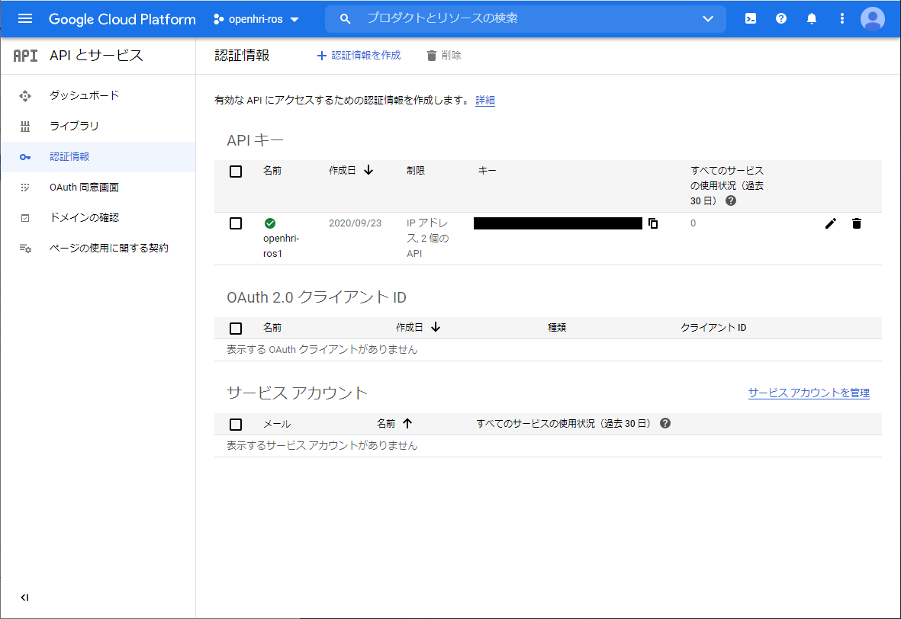Select 認証情報 in sidebar
This screenshot has height=619, width=901.
69,156
